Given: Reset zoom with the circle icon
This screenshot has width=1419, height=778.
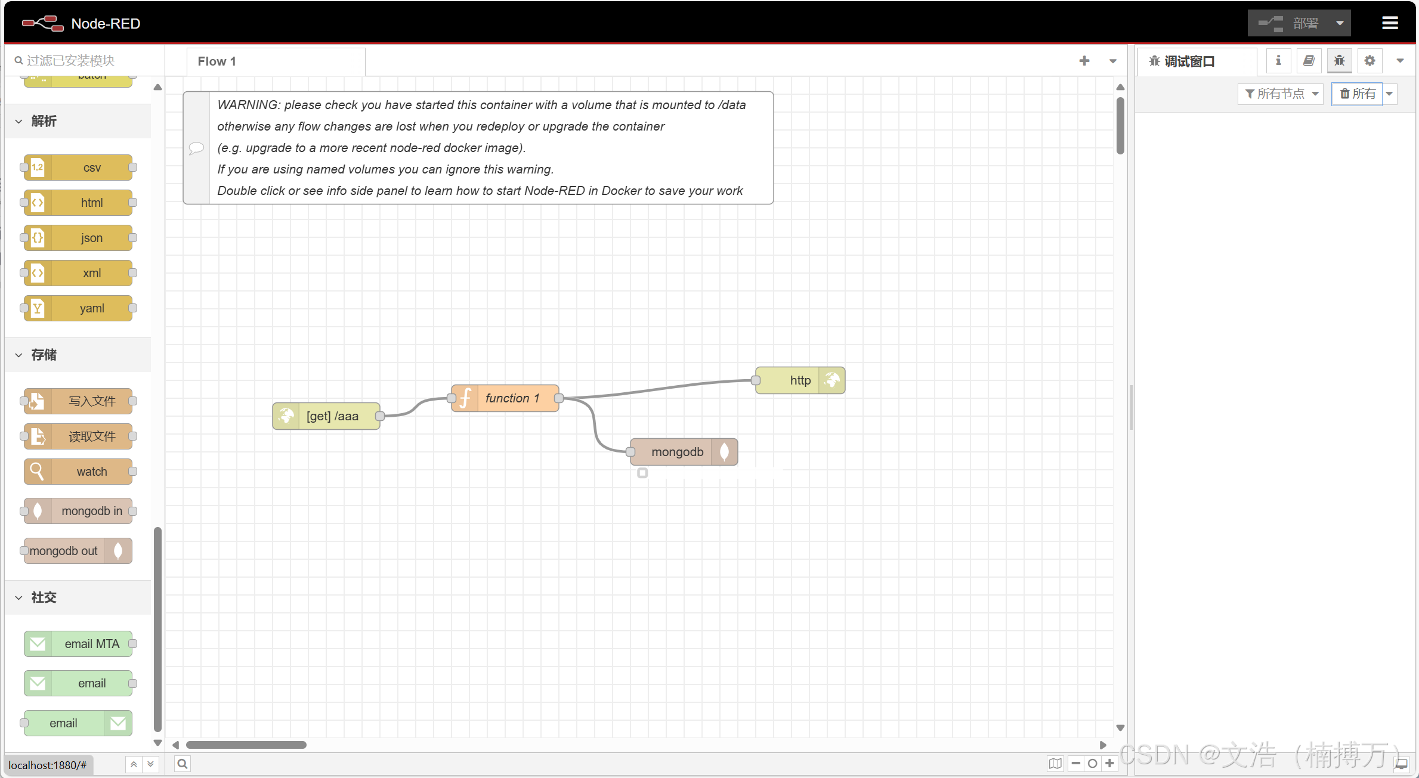Looking at the screenshot, I should pyautogui.click(x=1092, y=764).
